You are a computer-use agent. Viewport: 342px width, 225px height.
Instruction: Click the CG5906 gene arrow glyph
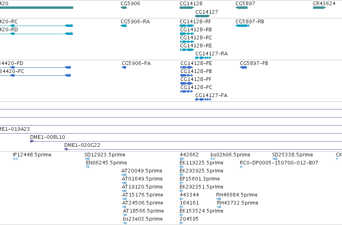(123, 8)
